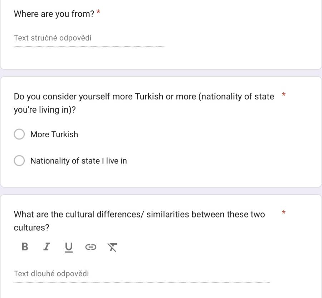Edit the cultural differences/similarities question title
Screen dimensions: 322x298
point(140,221)
